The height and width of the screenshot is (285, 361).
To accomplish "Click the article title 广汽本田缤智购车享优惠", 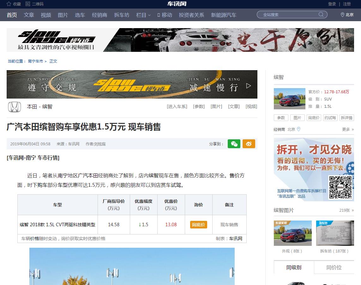I will pos(84,127).
